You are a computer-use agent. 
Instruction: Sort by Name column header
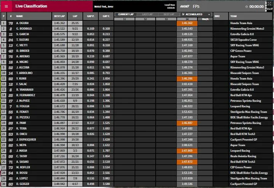click(x=19, y=16)
